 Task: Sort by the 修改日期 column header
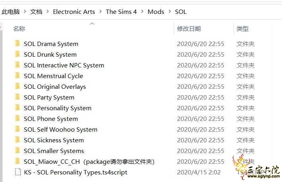(189, 29)
